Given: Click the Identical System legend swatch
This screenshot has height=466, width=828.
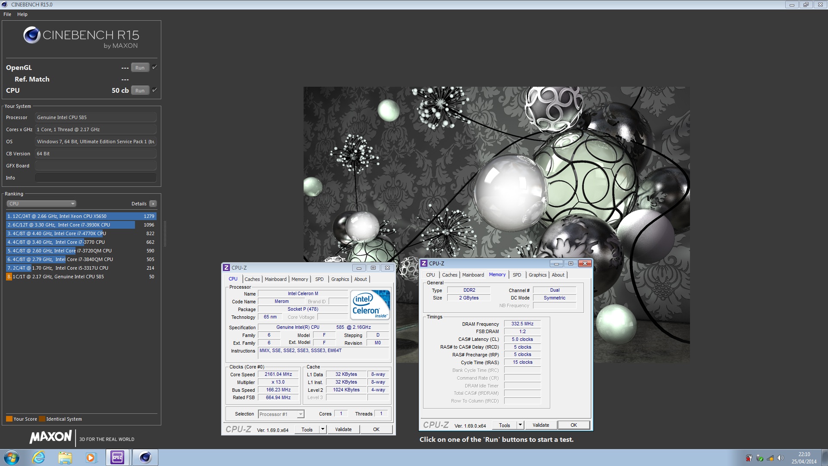Looking at the screenshot, I should coord(42,419).
